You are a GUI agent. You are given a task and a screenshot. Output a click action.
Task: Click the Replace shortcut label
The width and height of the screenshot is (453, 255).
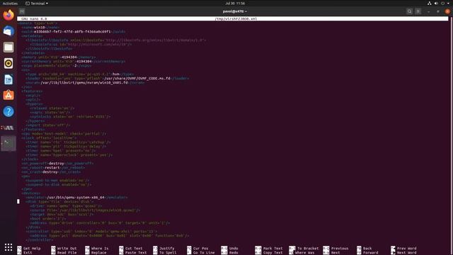[x=99, y=253]
